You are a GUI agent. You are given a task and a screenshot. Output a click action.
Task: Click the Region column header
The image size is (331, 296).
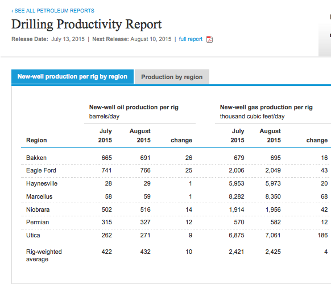tap(36, 140)
